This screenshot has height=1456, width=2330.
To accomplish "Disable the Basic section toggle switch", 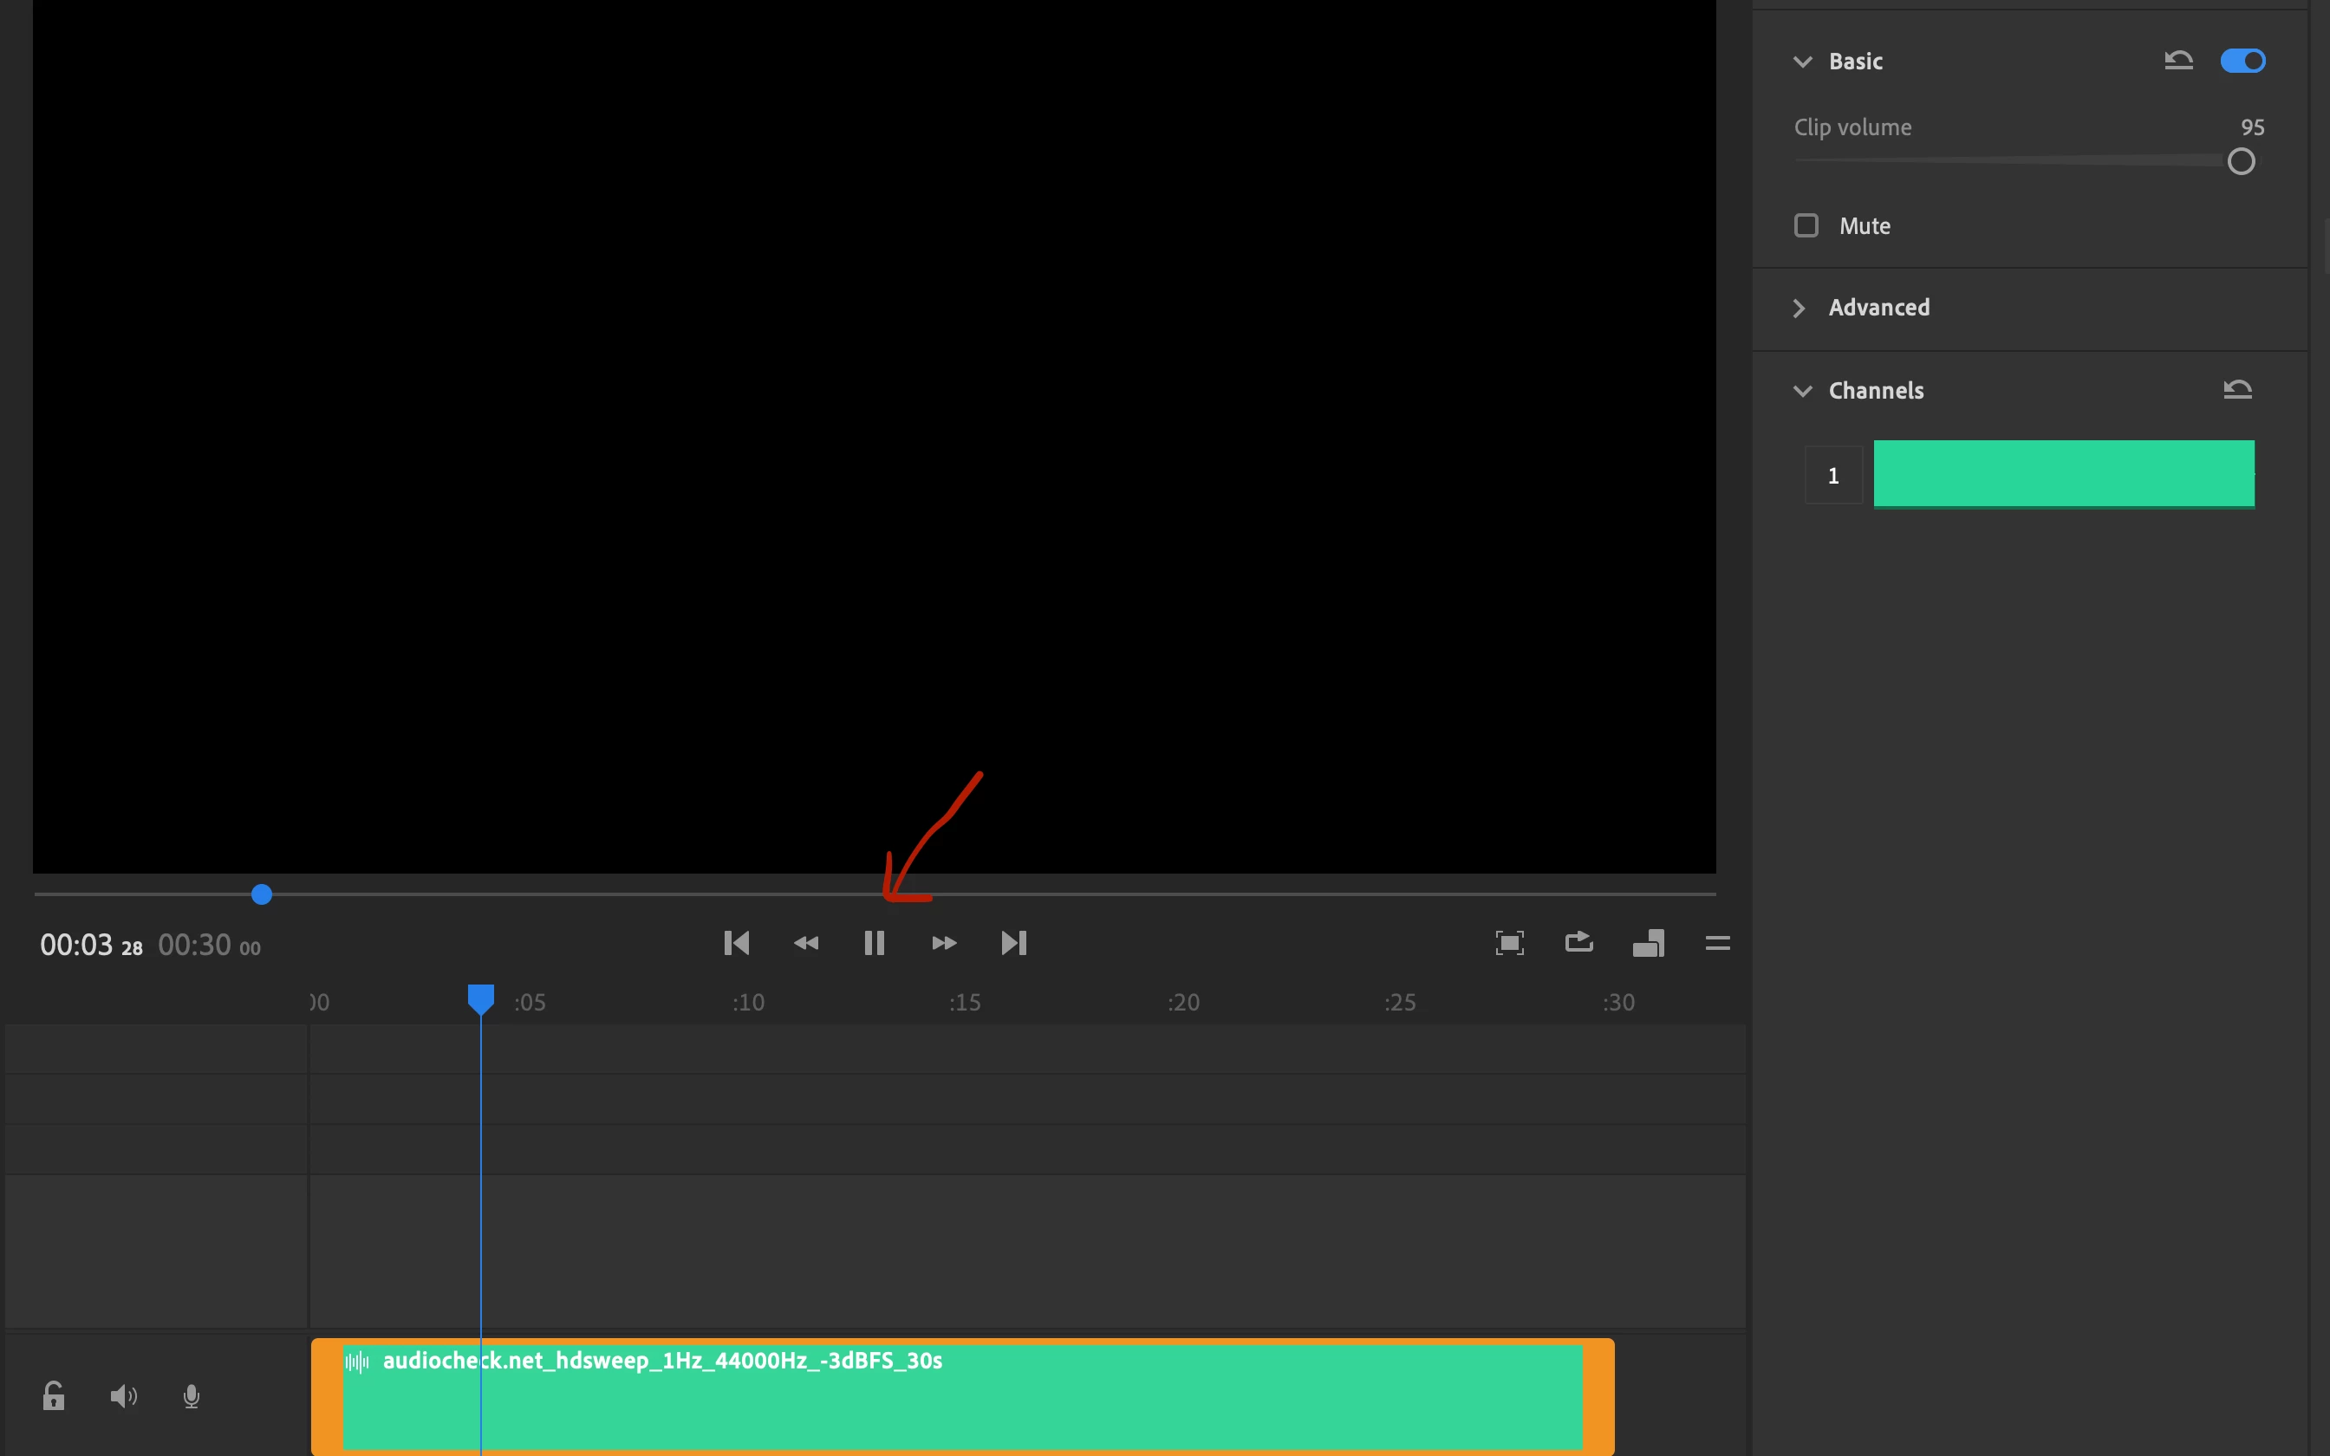I will coord(2242,61).
